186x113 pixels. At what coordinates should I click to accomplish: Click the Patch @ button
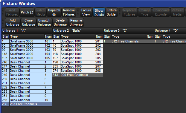pyautogui.click(x=27, y=12)
